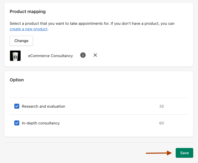Click the 60 value for In-depth consultancy
Image resolution: width=198 pixels, height=163 pixels.
click(x=161, y=123)
